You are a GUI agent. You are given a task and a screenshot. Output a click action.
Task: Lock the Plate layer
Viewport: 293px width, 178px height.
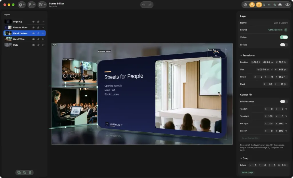pyautogui.click(x=38, y=45)
